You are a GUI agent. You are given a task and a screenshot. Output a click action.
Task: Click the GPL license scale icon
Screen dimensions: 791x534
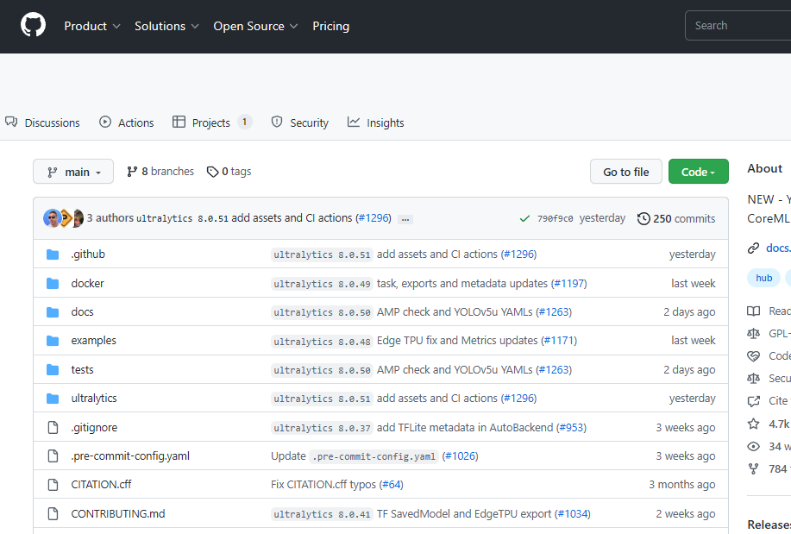(x=753, y=333)
